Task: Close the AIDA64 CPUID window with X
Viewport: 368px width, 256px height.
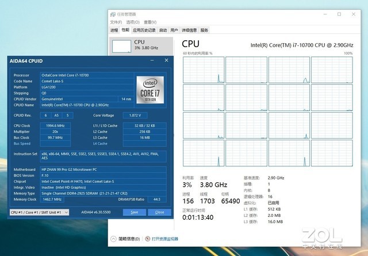Action: 166,60
